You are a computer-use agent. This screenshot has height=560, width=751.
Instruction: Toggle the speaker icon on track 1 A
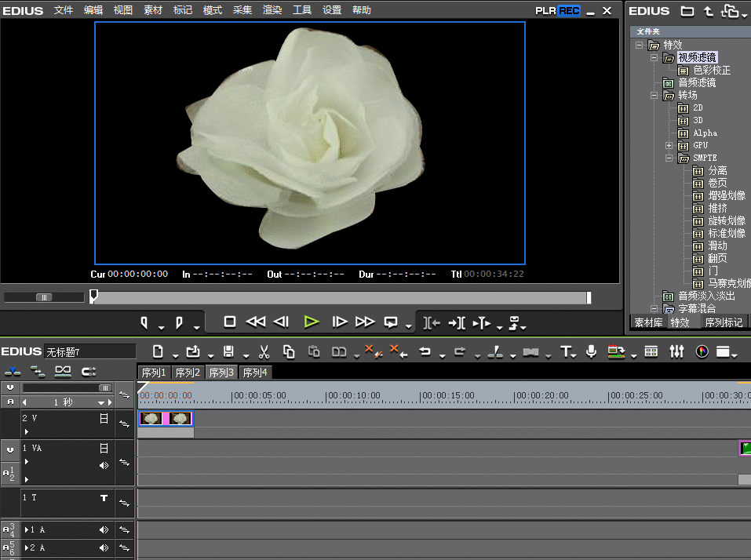point(104,530)
